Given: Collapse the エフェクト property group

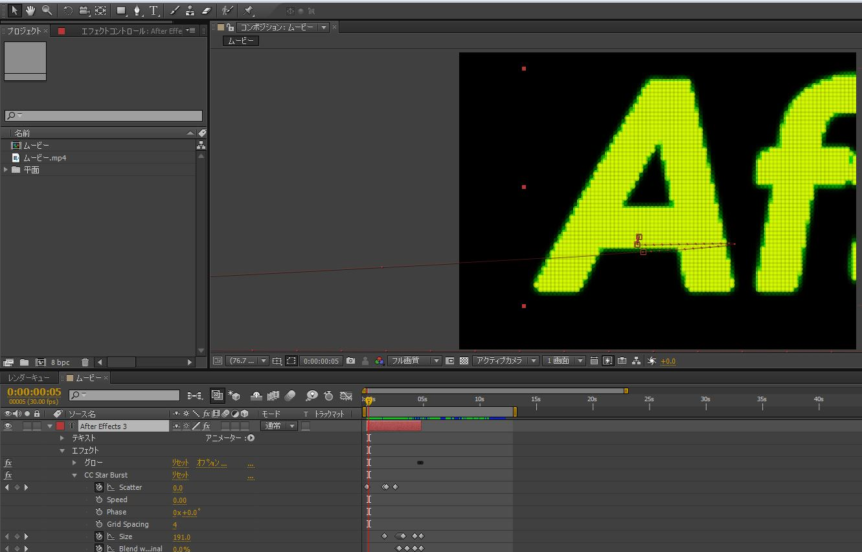Looking at the screenshot, I should [x=62, y=450].
